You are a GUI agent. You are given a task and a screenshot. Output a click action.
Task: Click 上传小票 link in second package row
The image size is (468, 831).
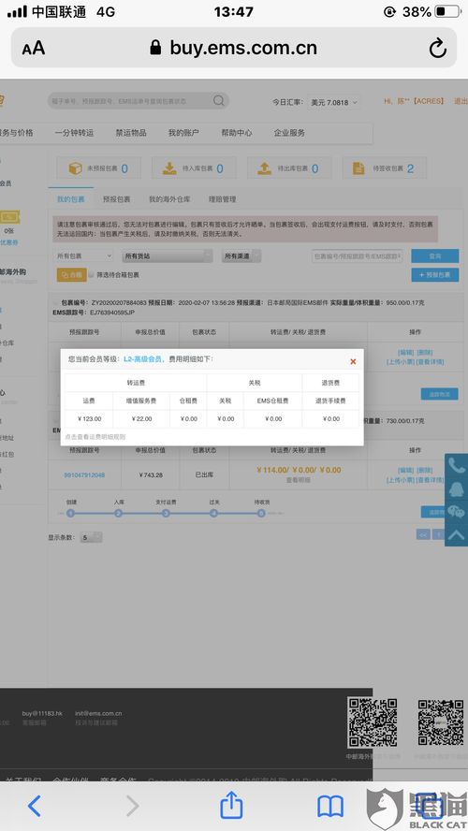(401, 480)
